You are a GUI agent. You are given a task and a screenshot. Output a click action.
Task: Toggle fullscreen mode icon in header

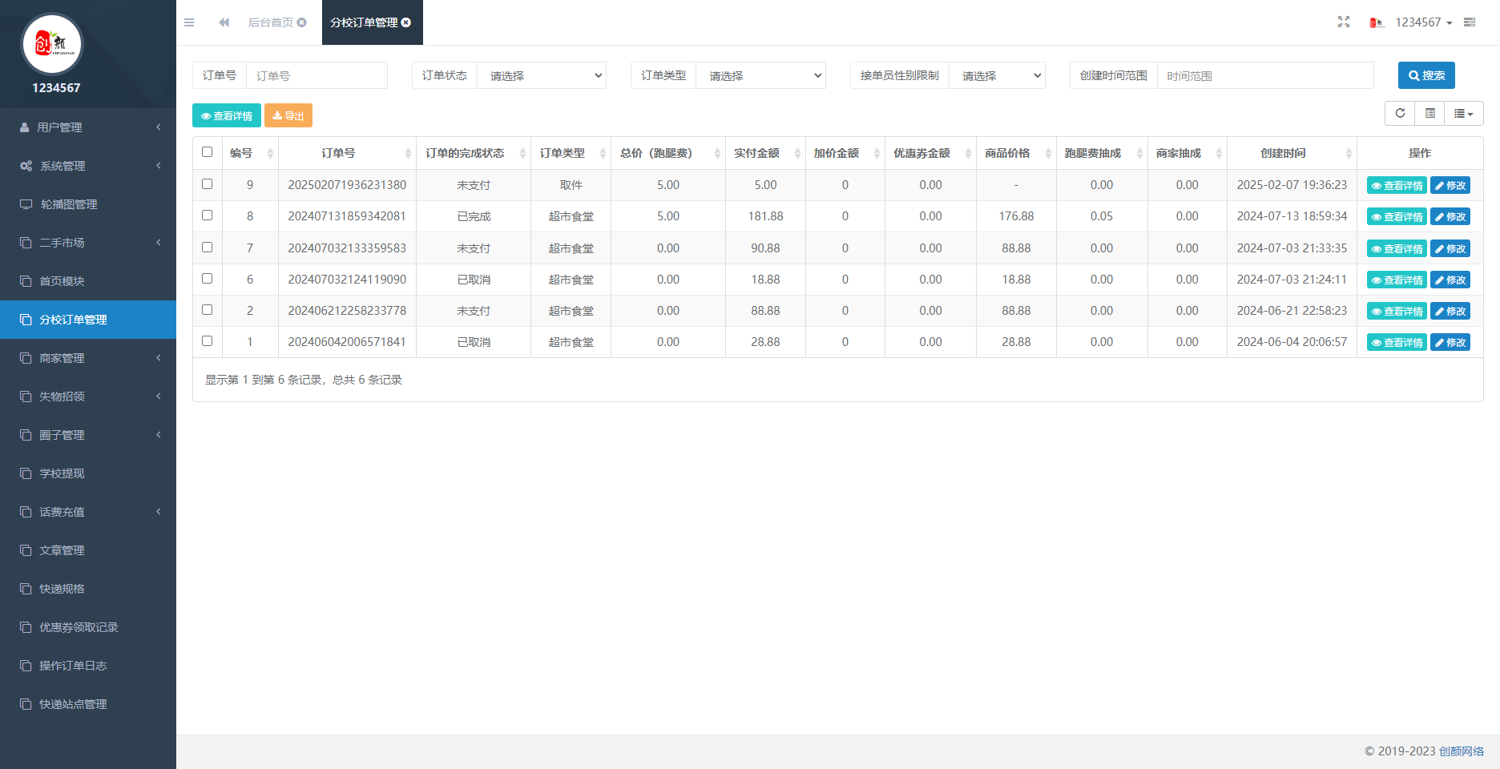pyautogui.click(x=1344, y=22)
